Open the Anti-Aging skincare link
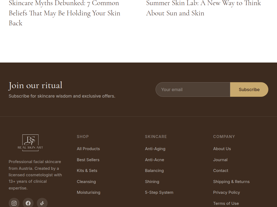The image size is (277, 207). (155, 149)
